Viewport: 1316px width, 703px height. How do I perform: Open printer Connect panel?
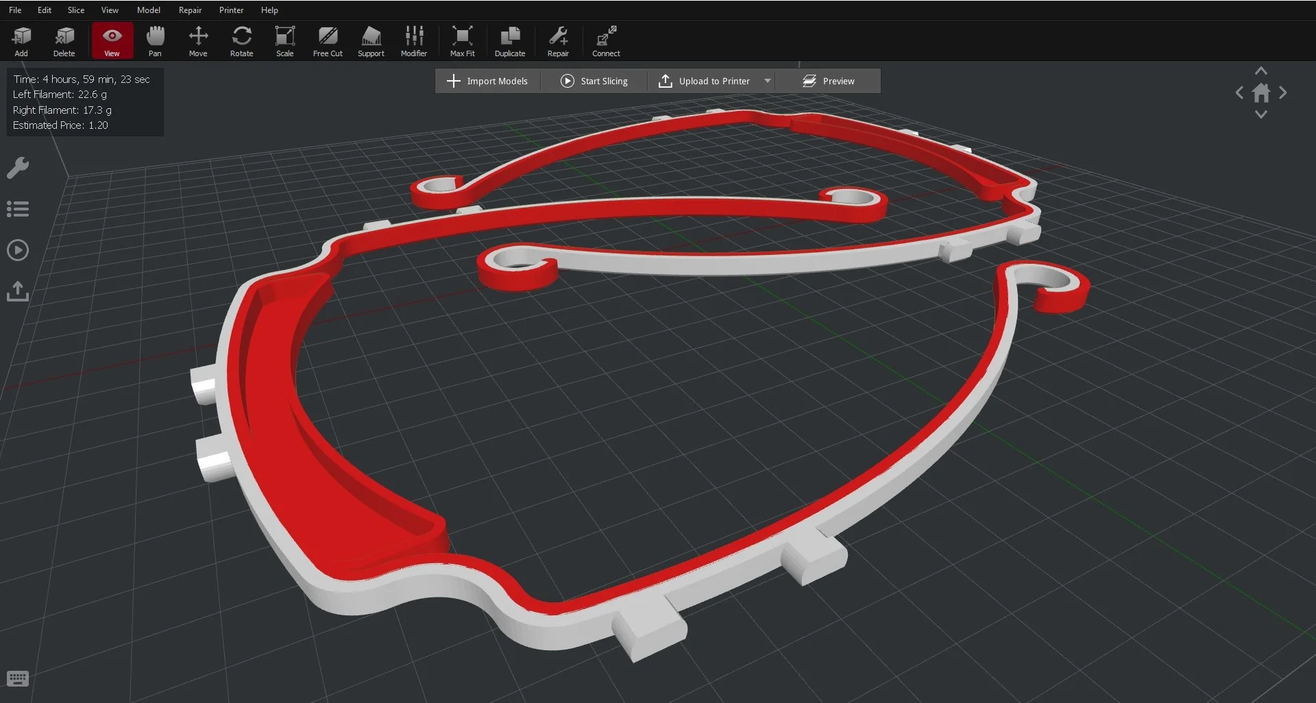point(606,40)
